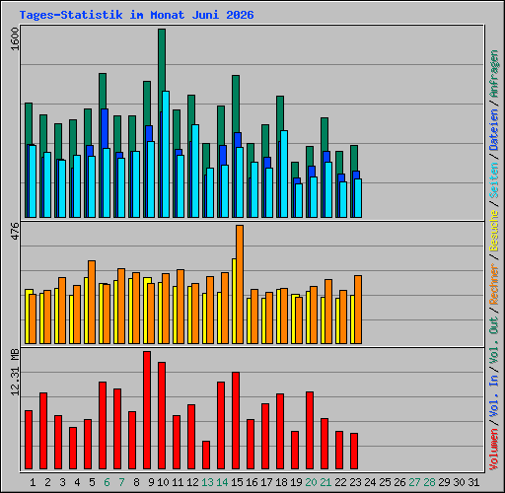The image size is (505, 493).
Task: Click the '1600' axis value
Action: (x=15, y=39)
